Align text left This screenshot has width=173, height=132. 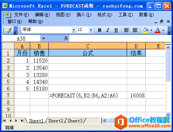click(127, 30)
